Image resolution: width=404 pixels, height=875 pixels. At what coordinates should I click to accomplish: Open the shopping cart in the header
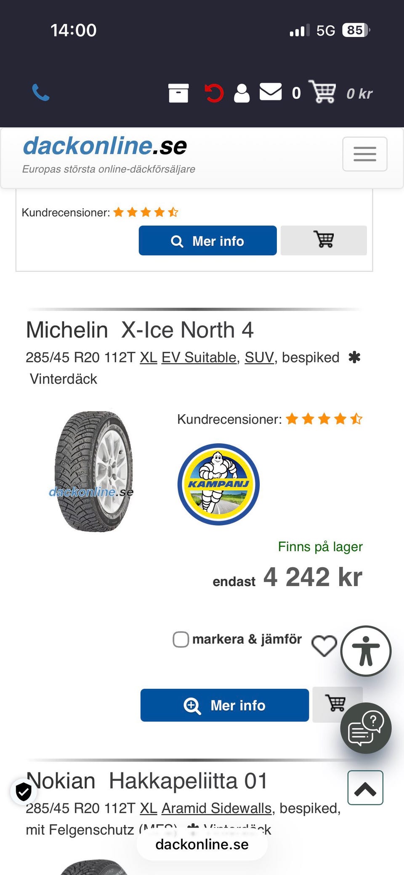click(x=322, y=92)
